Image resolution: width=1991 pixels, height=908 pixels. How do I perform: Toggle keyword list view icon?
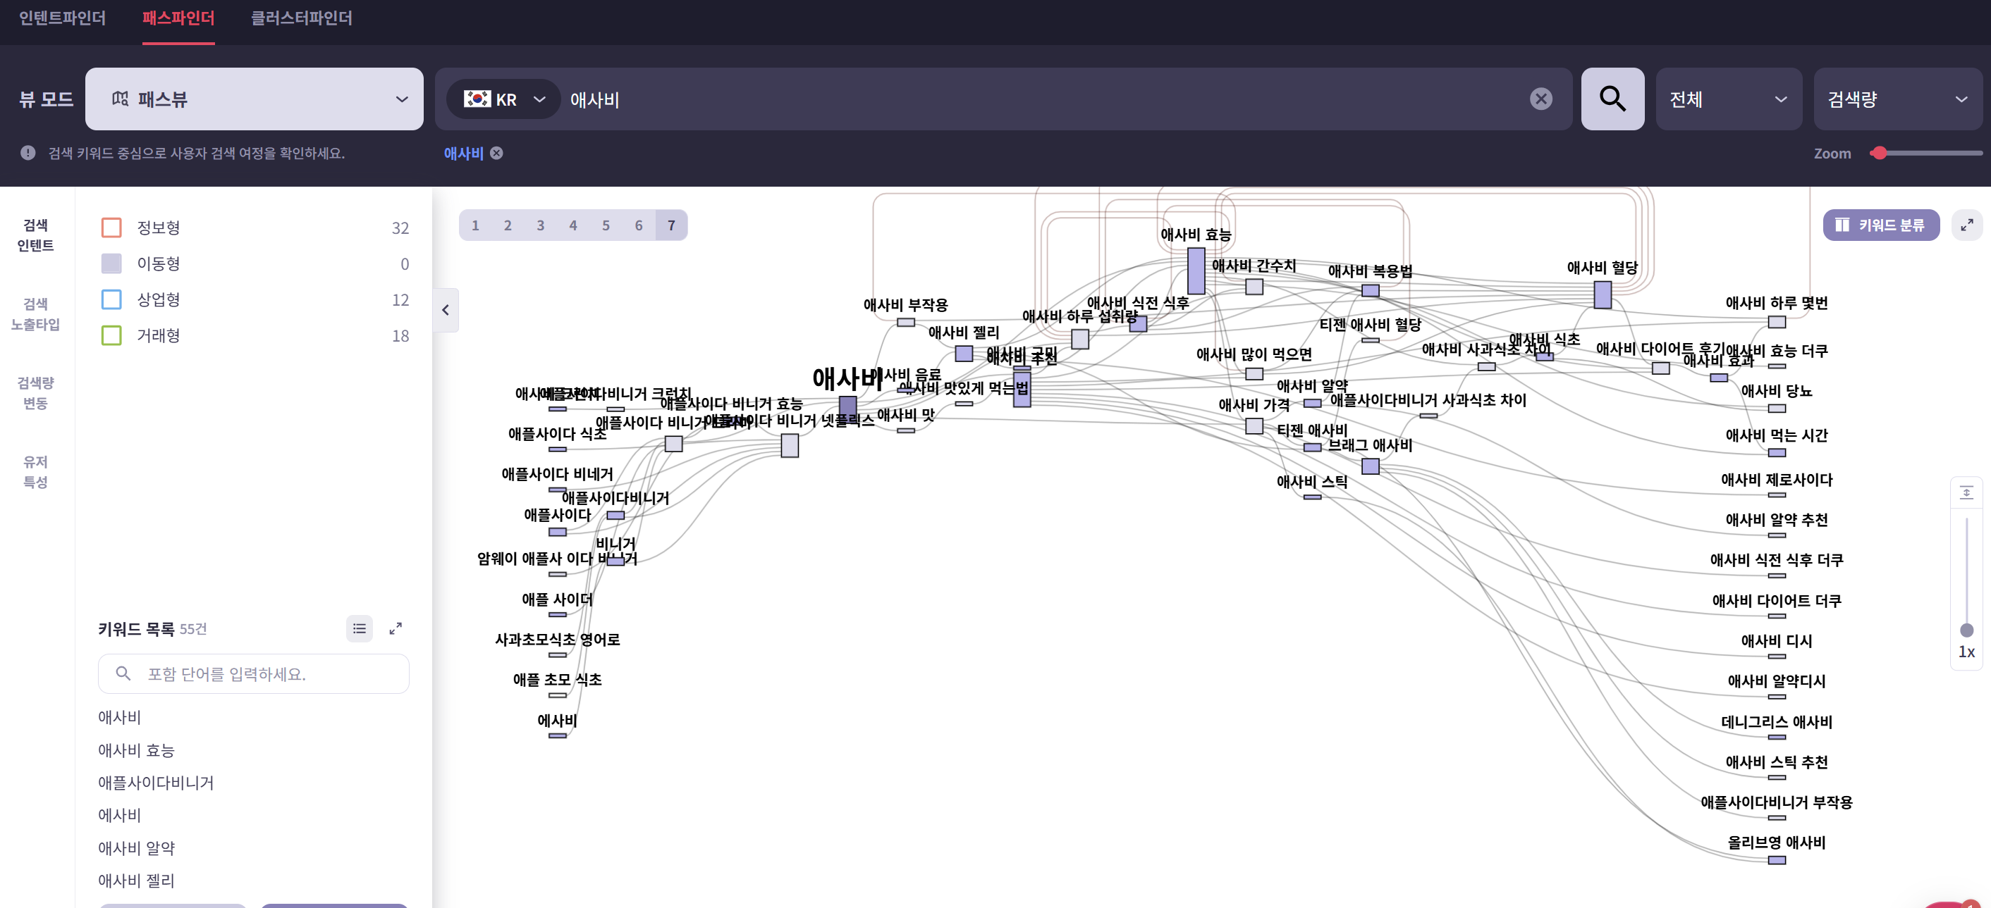coord(360,628)
